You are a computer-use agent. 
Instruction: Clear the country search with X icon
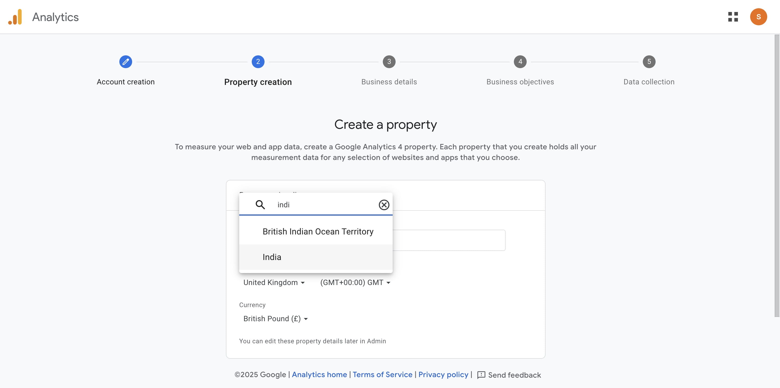tap(384, 205)
